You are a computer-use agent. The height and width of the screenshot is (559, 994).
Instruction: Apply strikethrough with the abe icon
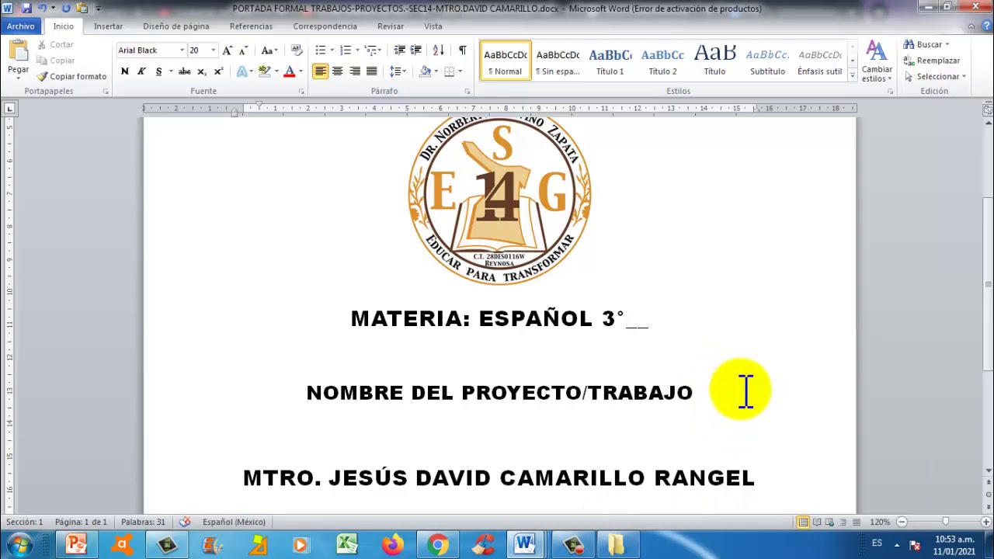[x=184, y=71]
